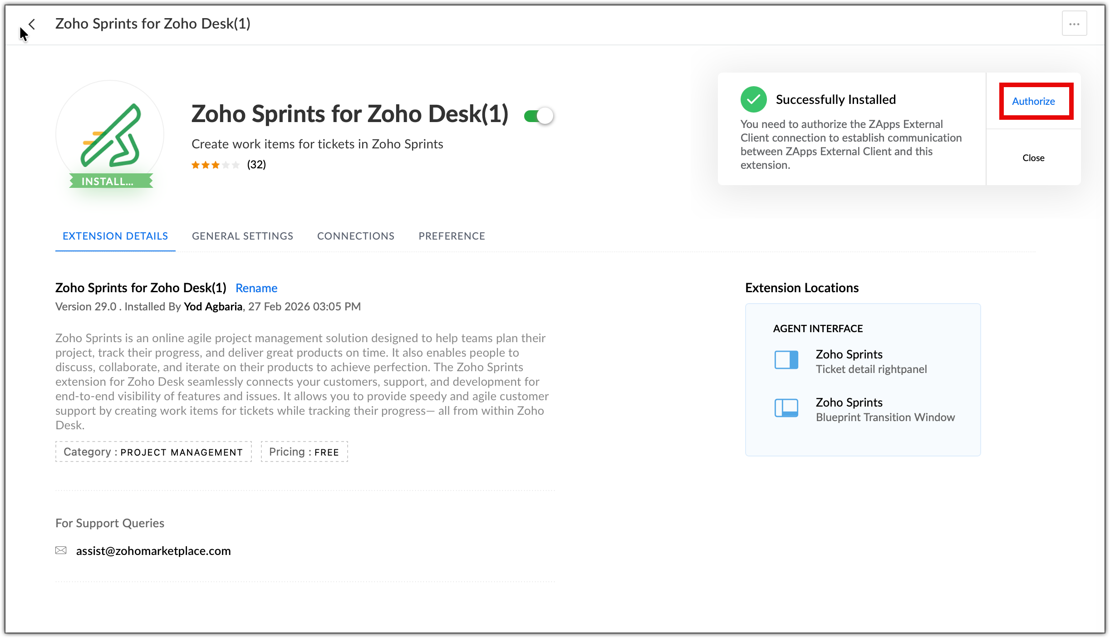The image size is (1110, 638).
Task: Open the Connections tab
Action: click(x=356, y=236)
